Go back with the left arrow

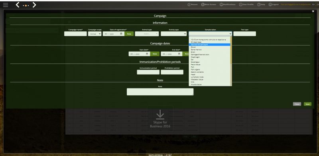(18, 5)
